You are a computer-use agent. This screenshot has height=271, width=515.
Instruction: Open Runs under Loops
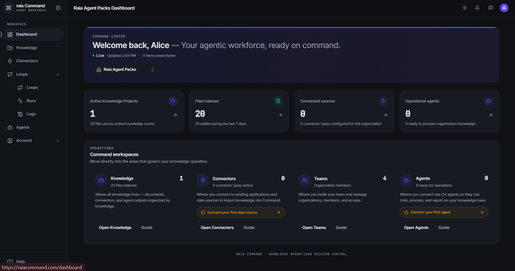39,101
